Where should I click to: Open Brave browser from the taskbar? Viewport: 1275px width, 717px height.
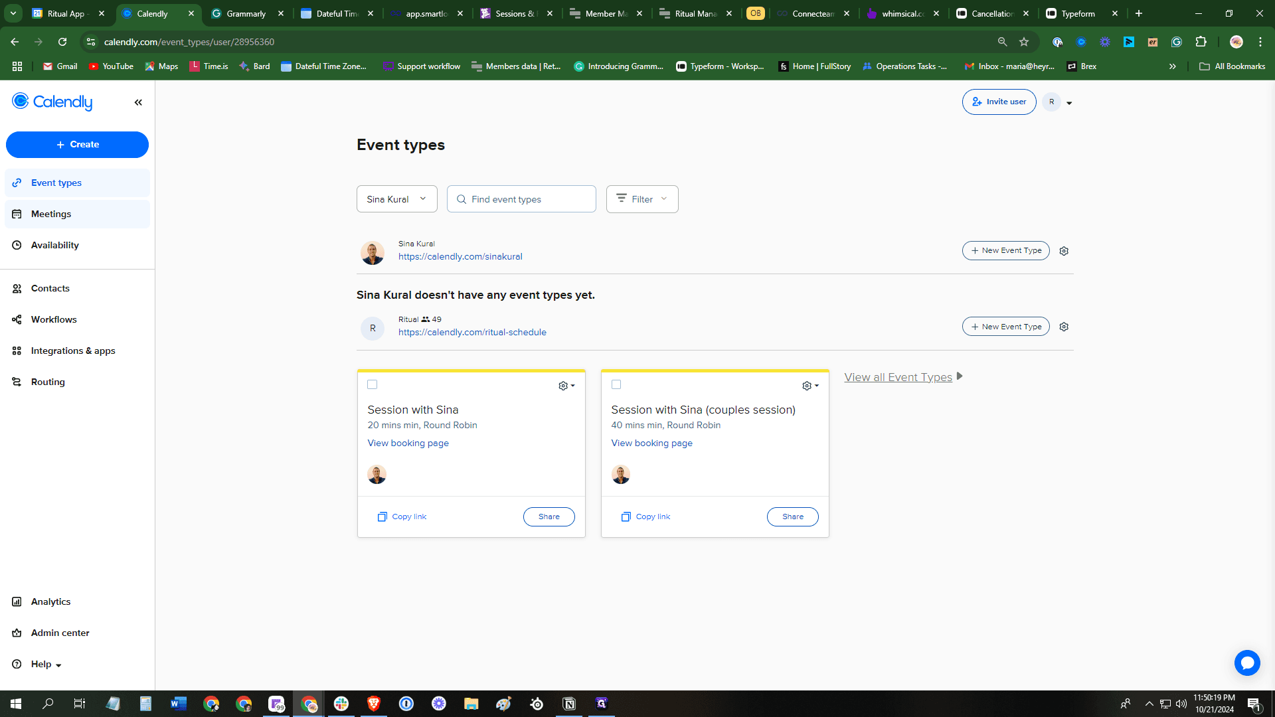click(x=374, y=704)
